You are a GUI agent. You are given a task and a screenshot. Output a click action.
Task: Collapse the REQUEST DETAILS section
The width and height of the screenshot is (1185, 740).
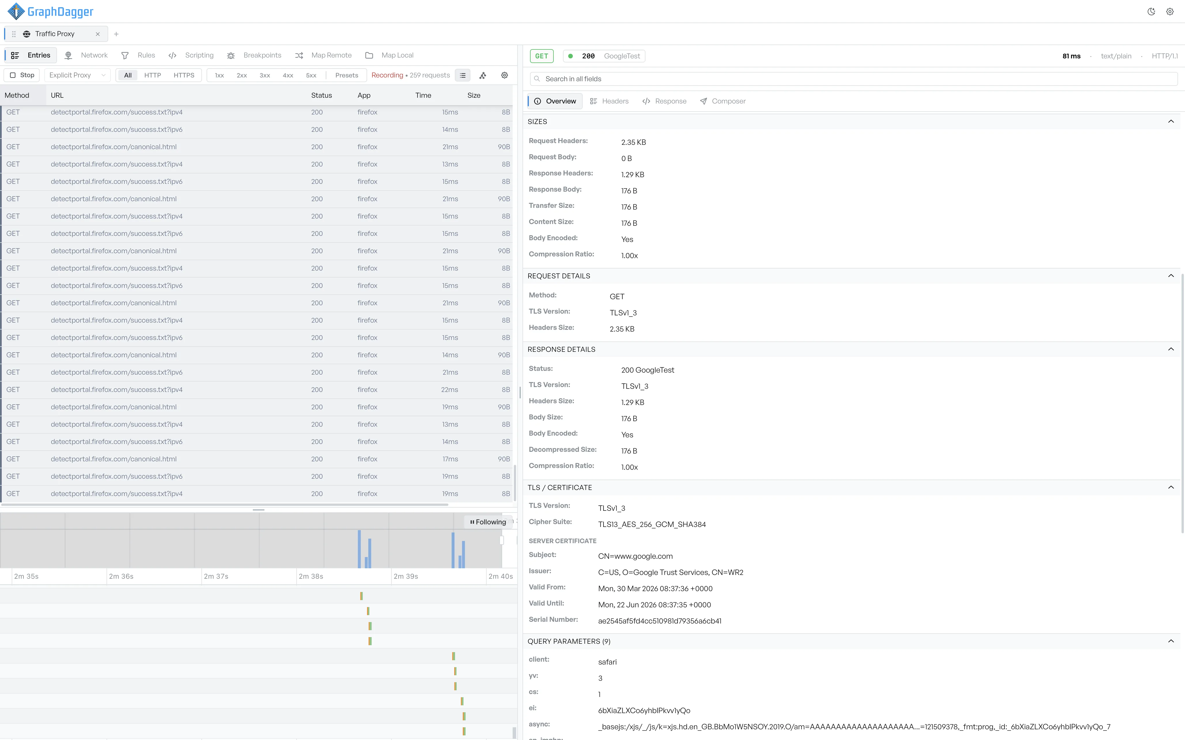coord(1171,276)
